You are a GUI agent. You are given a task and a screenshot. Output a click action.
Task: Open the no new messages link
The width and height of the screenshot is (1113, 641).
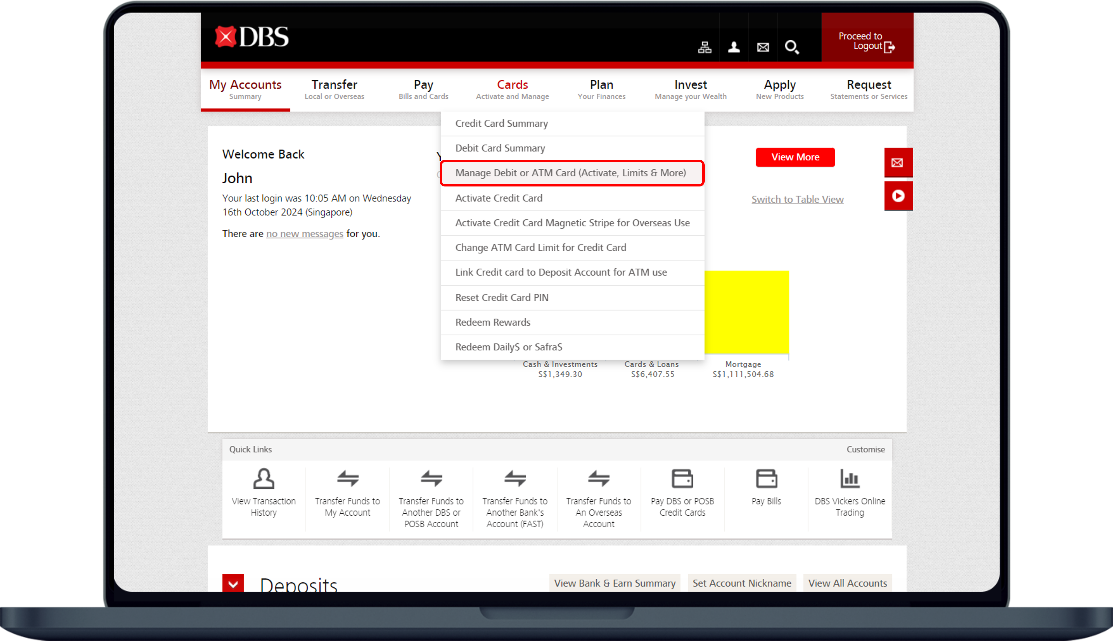tap(304, 234)
